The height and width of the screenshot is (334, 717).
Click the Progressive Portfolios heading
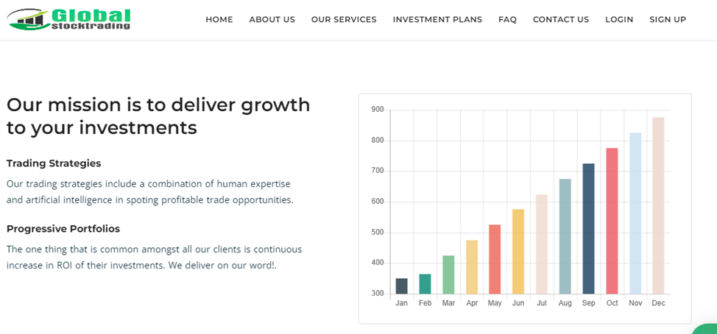pos(63,229)
